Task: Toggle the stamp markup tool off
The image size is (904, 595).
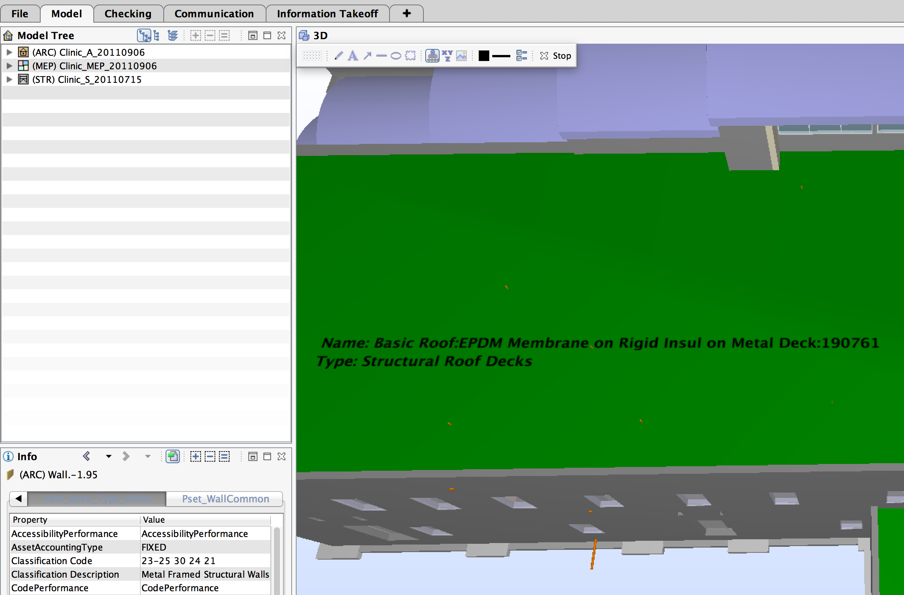Action: 432,55
